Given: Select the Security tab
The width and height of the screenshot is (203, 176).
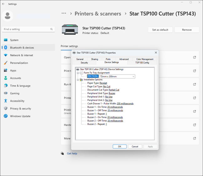Looking at the screenshot, I should coord(84,63).
